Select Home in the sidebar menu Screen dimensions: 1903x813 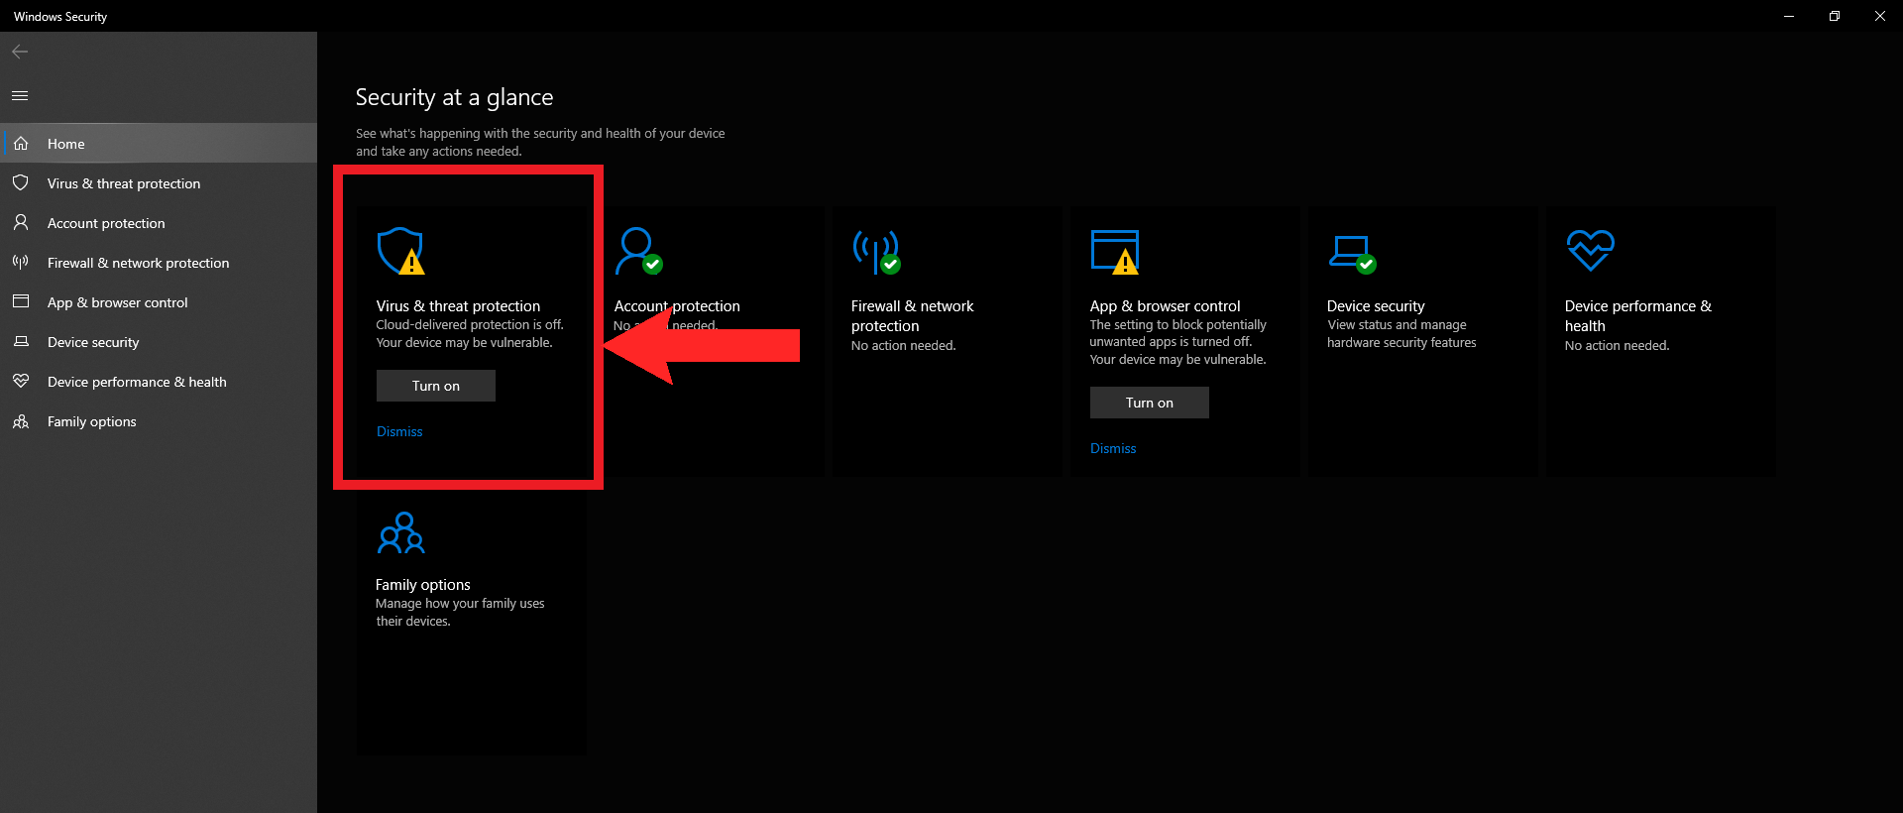159,144
